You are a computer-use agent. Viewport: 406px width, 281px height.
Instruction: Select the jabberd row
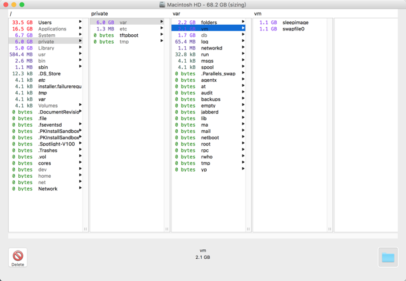click(209, 112)
